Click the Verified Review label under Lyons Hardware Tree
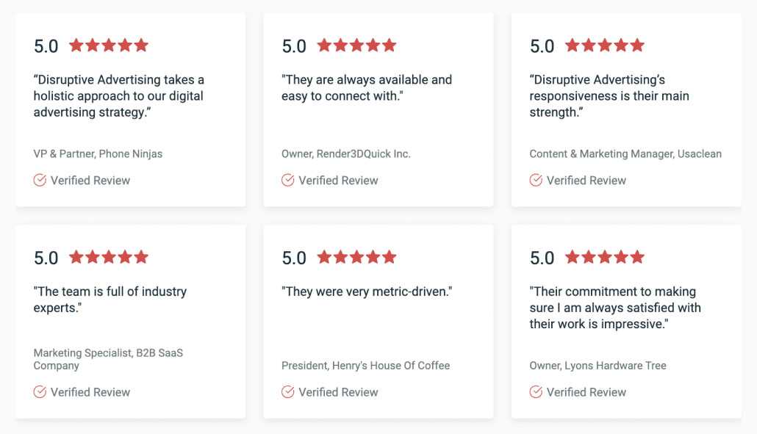 [586, 392]
